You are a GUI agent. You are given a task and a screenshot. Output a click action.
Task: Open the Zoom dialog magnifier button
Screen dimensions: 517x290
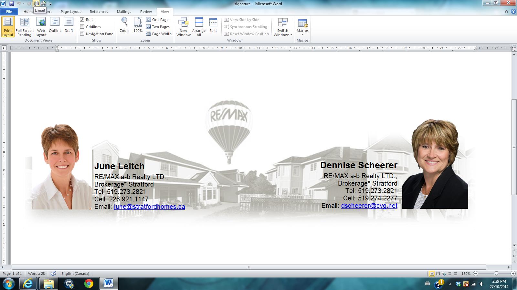[x=124, y=25]
